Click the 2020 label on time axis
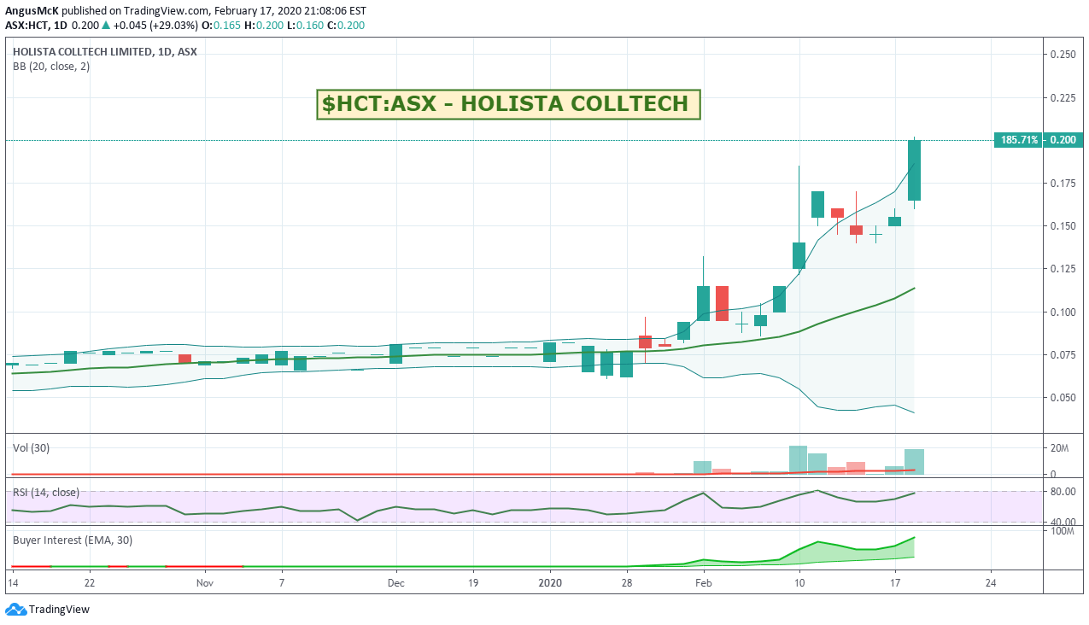The width and height of the screenshot is (1089, 625). tap(550, 582)
